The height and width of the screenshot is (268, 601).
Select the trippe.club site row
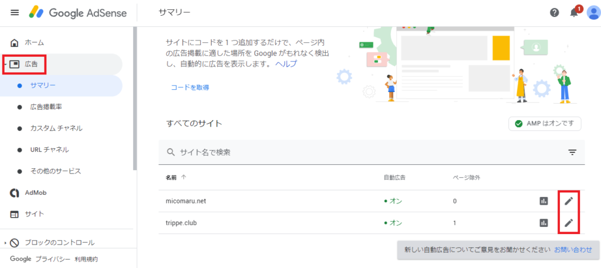372,223
